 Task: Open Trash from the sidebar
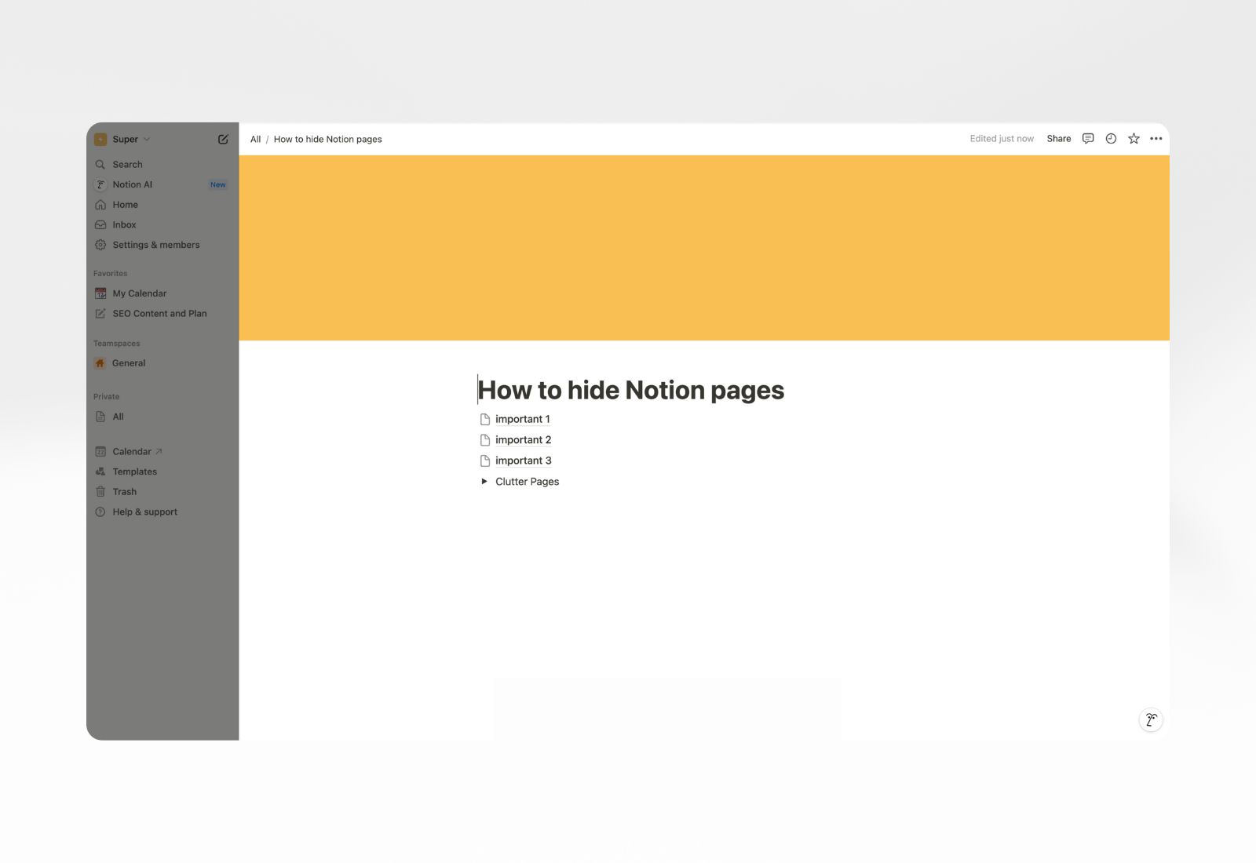pos(124,492)
